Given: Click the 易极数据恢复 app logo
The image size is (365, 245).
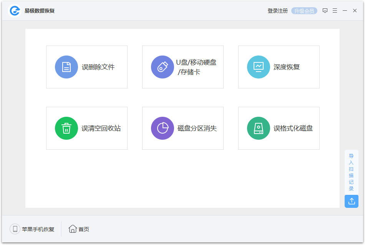Looking at the screenshot, I should point(15,10).
